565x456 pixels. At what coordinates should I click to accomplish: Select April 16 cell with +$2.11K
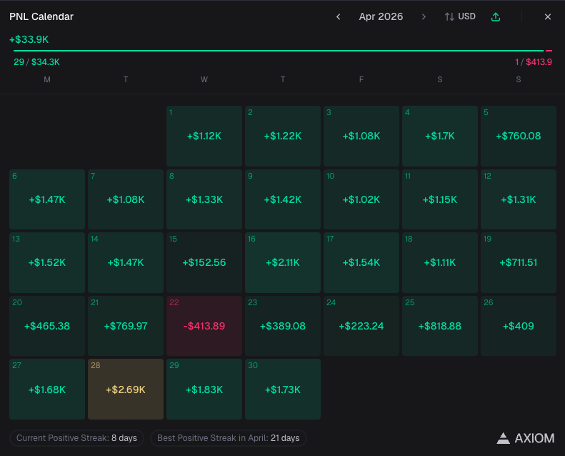point(283,262)
